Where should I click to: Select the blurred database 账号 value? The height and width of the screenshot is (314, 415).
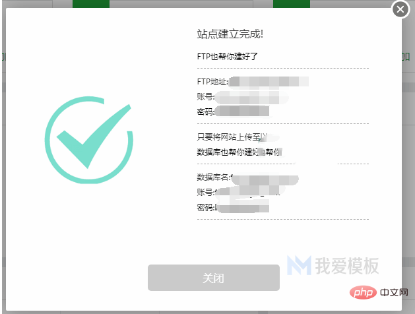tap(250, 191)
